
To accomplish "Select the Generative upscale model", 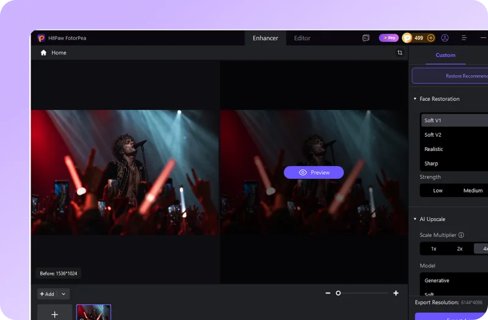I will click(454, 280).
